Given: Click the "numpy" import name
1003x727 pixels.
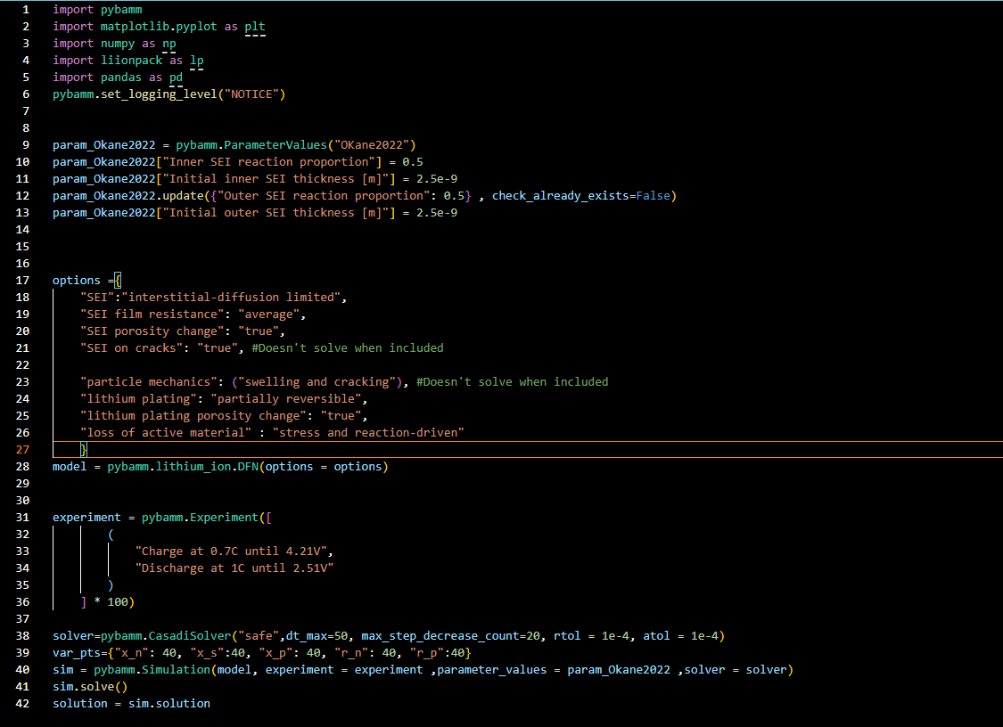Looking at the screenshot, I should 118,44.
